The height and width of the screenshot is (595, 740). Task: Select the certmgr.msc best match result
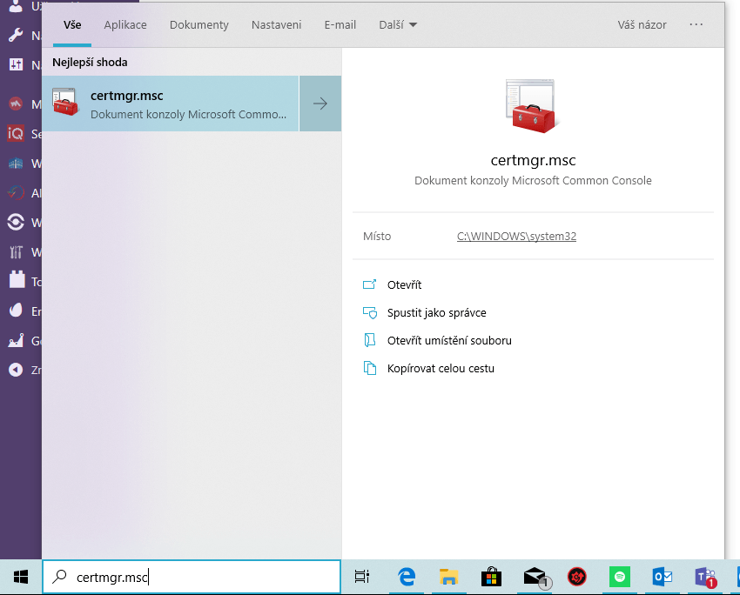171,104
